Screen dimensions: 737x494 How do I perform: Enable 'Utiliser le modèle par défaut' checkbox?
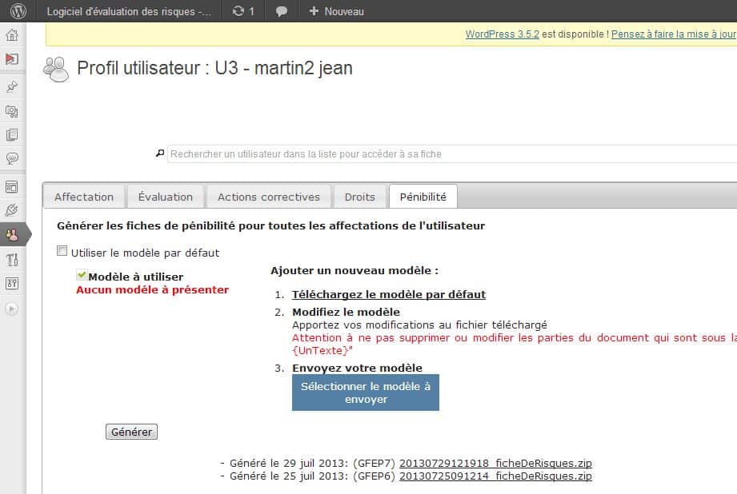pyautogui.click(x=62, y=252)
